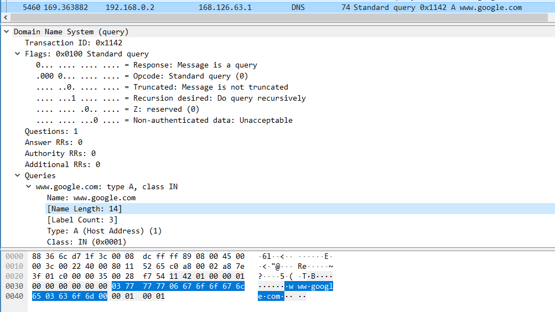Click the destination 168.126.63.1 in packet row

[225, 7]
